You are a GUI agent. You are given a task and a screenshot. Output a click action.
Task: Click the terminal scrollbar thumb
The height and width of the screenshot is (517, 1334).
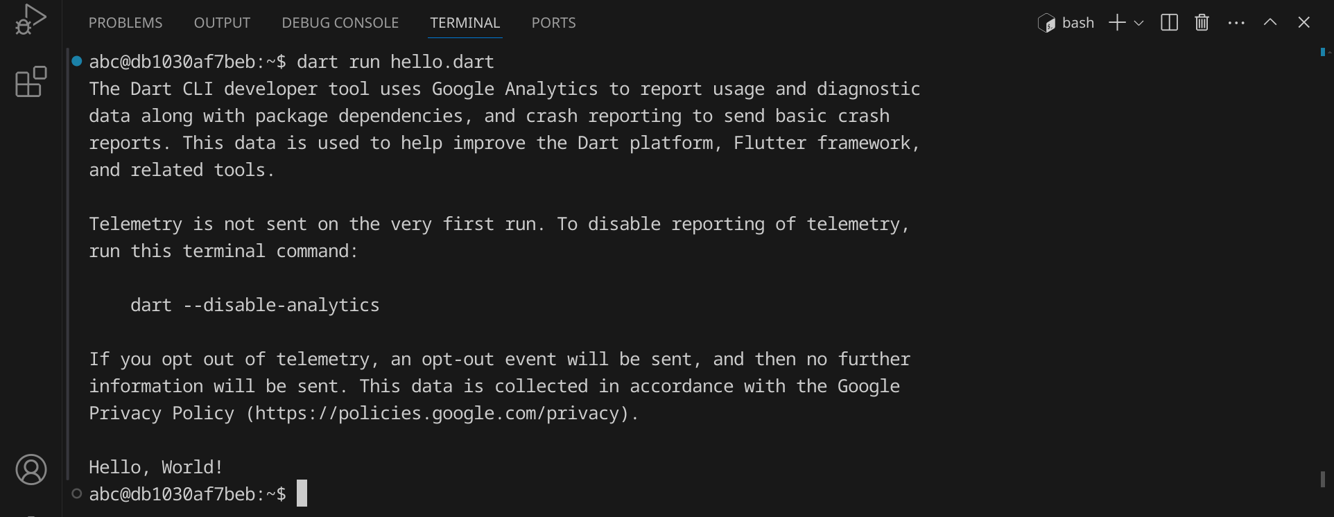tap(1323, 479)
